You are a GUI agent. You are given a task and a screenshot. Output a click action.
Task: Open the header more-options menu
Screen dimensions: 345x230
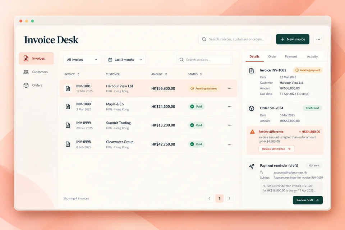tap(318, 39)
